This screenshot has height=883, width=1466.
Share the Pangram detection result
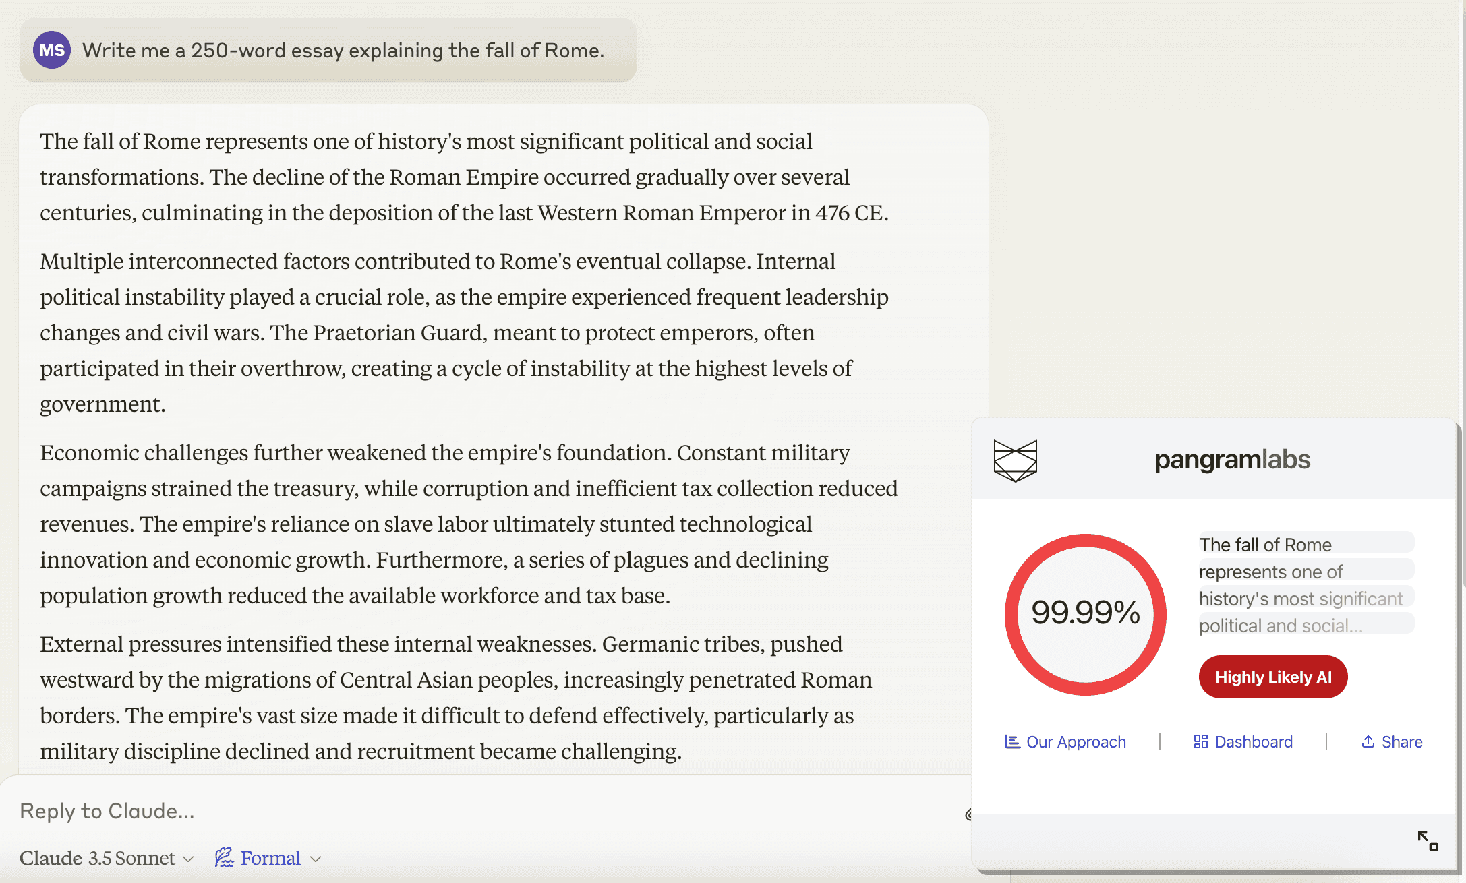click(x=1392, y=741)
